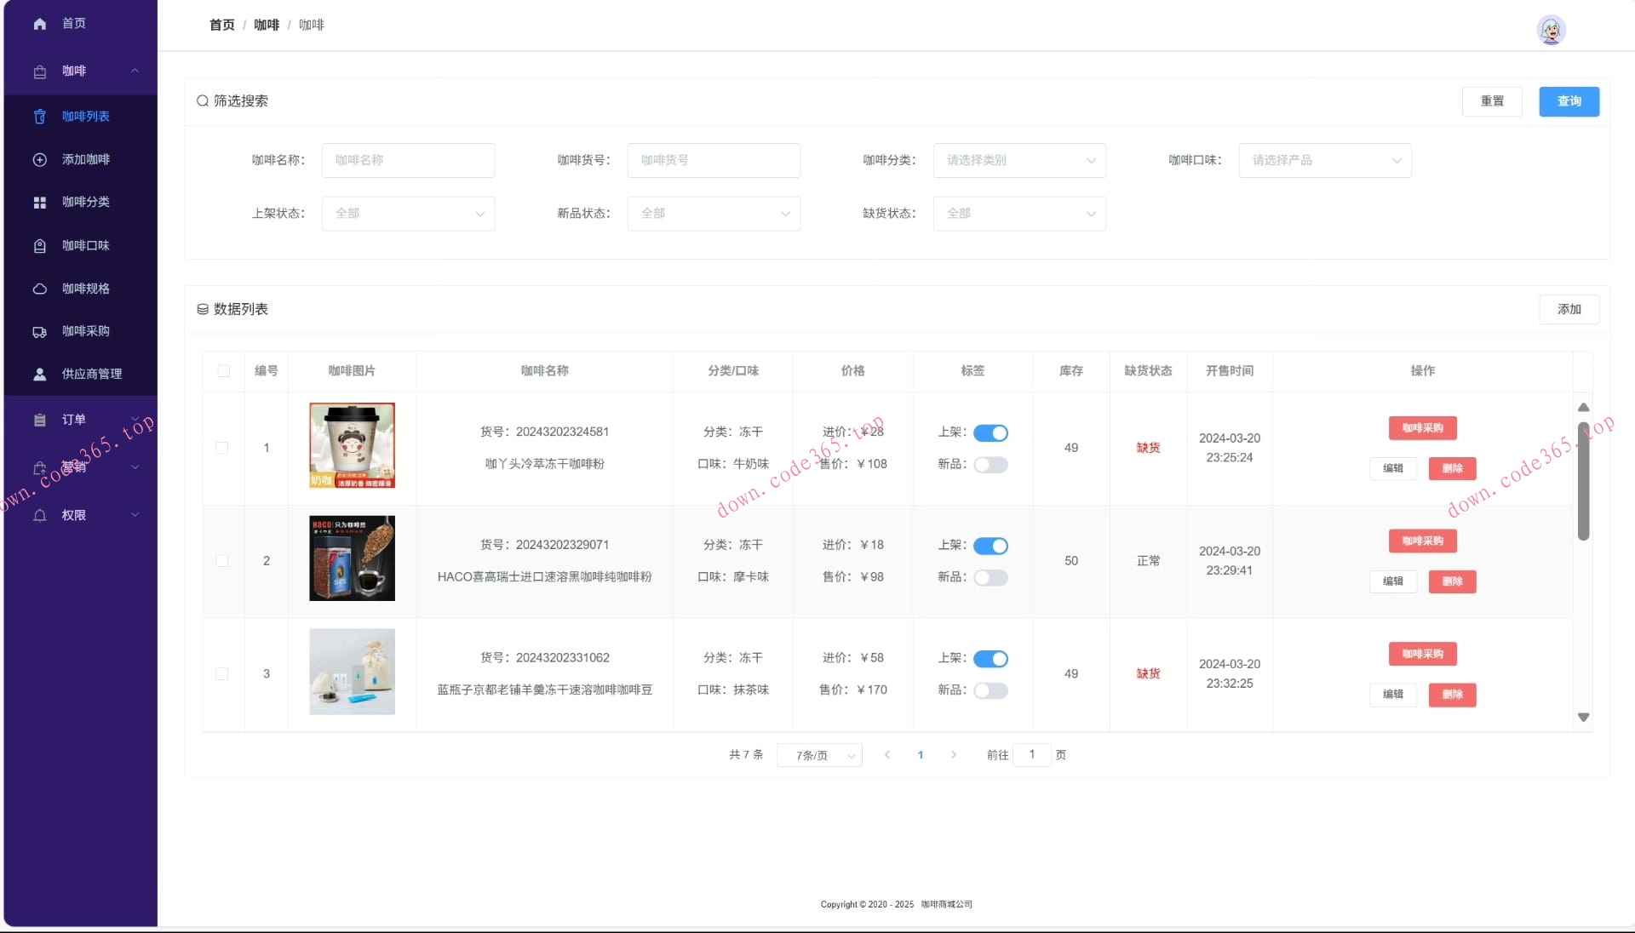Screen dimensions: 1635x933
Task: Select 咖啡列表 in the sidebar menu
Action: 85,117
